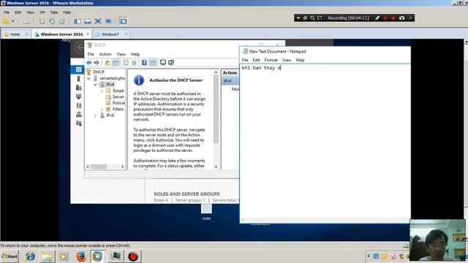Click VMware show library sidebar icon
The image size is (468, 263).
(78, 21)
